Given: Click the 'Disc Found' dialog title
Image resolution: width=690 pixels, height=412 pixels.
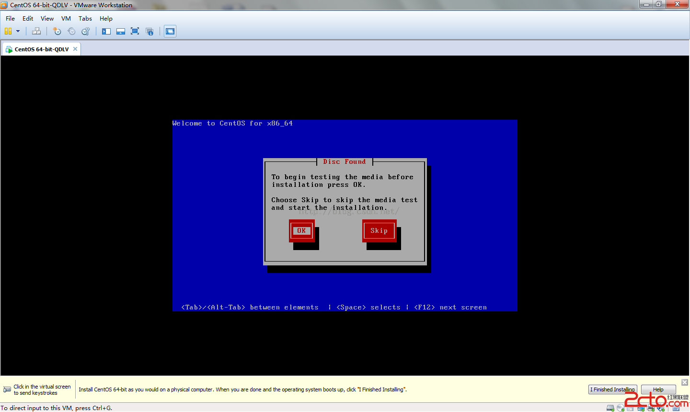Looking at the screenshot, I should point(345,162).
